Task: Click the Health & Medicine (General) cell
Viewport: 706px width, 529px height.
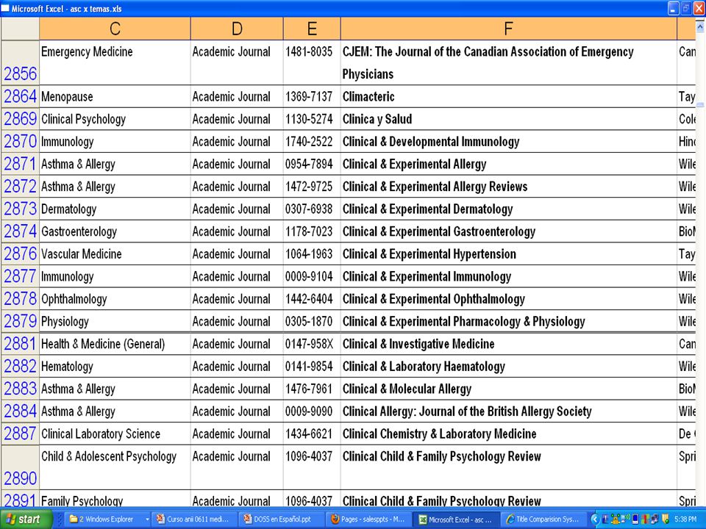Action: coord(115,344)
